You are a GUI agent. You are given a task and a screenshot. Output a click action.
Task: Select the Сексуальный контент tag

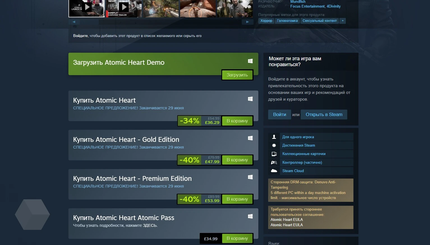point(319,21)
